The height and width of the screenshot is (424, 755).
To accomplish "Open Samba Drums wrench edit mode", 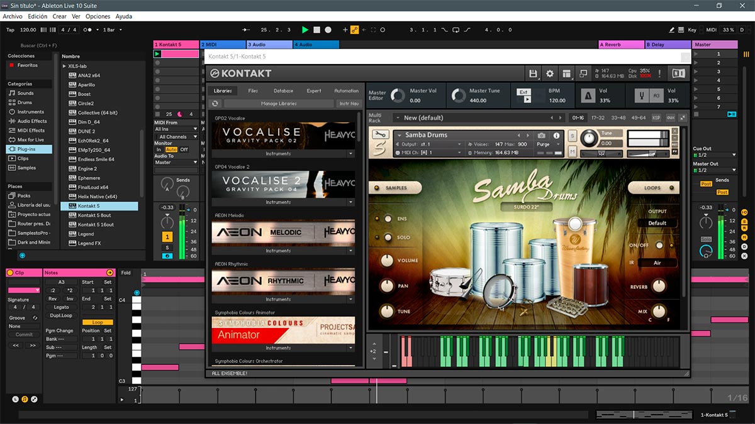I will 380,134.
